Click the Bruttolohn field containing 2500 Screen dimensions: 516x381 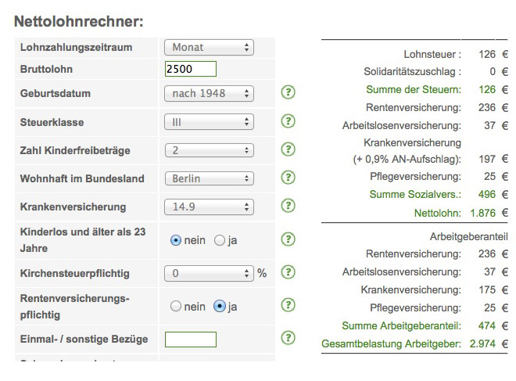[x=191, y=69]
